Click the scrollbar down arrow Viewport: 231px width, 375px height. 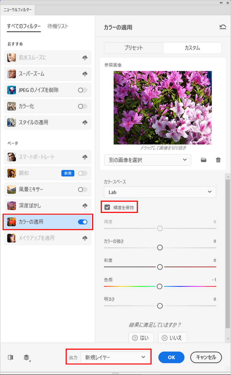coord(228,339)
